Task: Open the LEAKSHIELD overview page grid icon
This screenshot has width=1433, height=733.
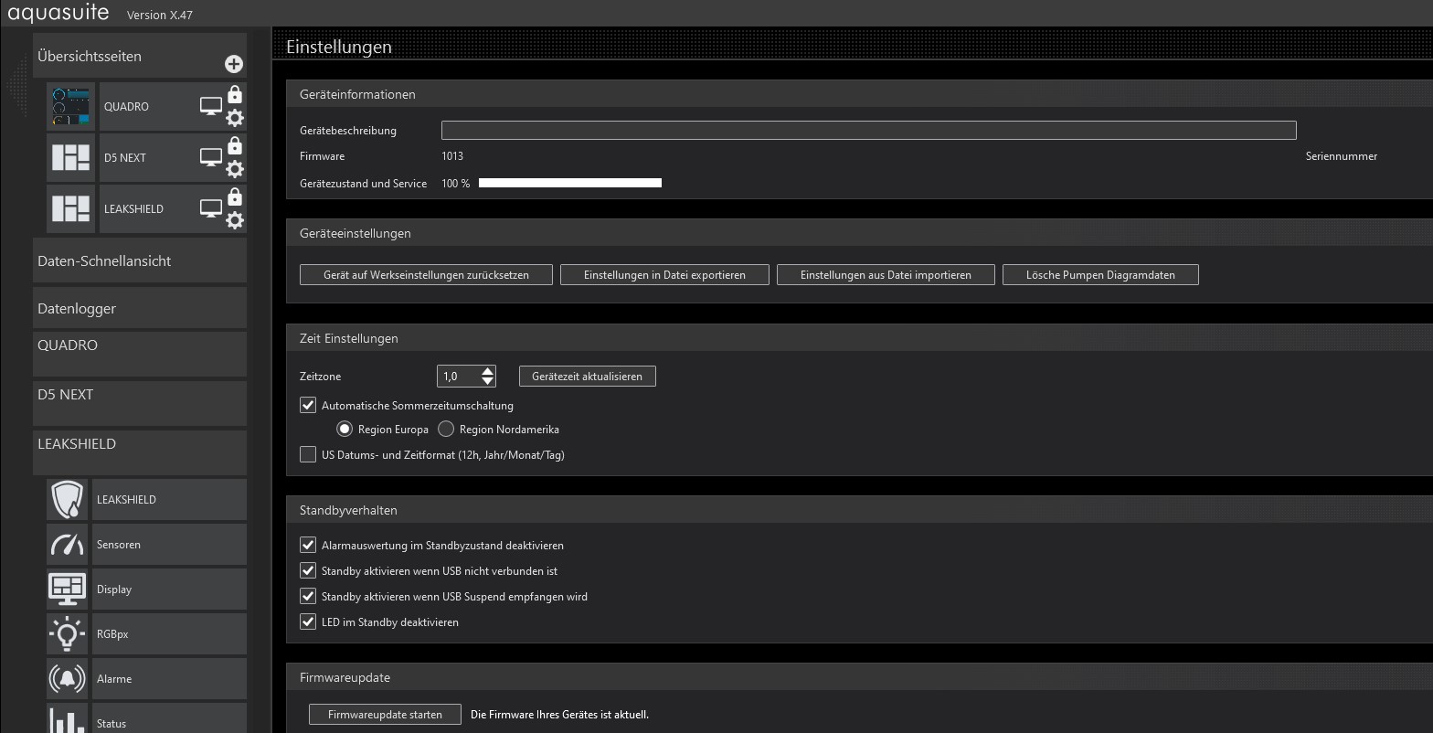Action: pos(71,209)
